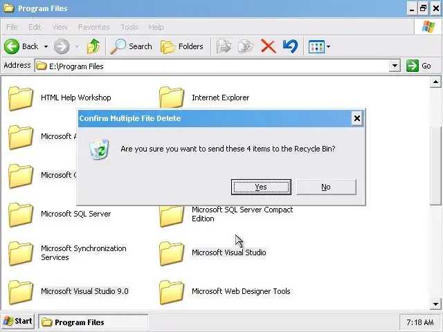Viewport: 443px width, 332px height.
Task: Open the View menu
Action: tap(60, 27)
